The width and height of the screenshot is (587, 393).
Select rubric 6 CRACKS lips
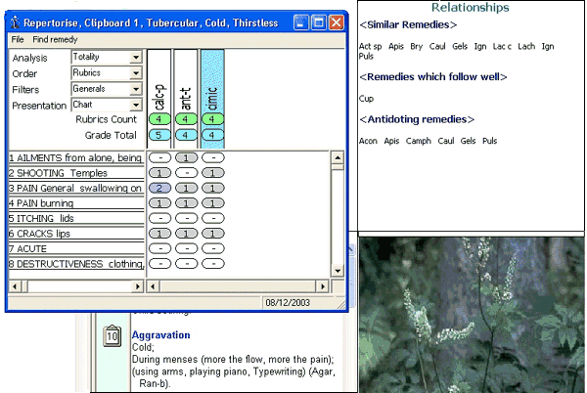[x=76, y=234]
